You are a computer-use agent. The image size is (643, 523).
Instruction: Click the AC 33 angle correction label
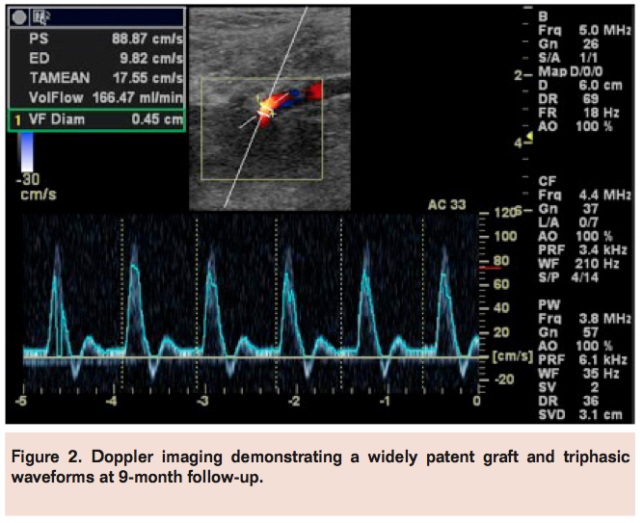tap(446, 204)
